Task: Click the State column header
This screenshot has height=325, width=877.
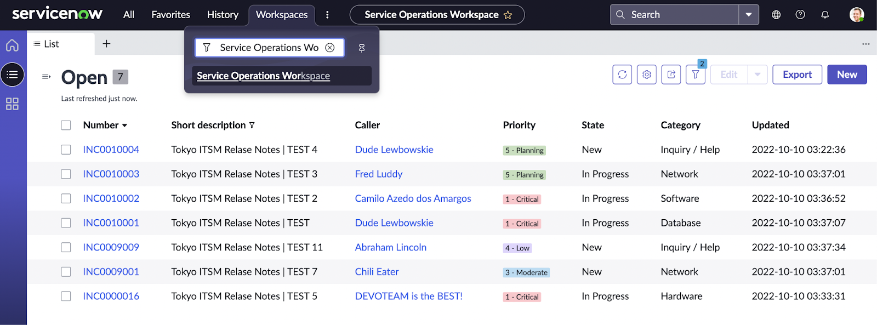Action: point(593,125)
